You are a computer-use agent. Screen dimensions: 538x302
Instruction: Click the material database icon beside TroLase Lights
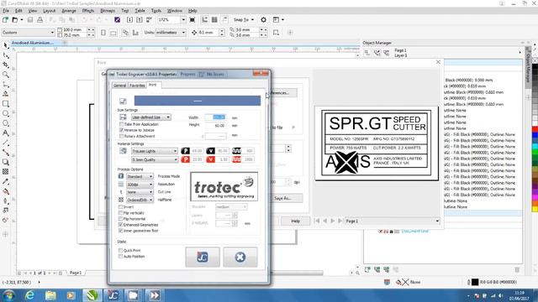[x=123, y=151]
